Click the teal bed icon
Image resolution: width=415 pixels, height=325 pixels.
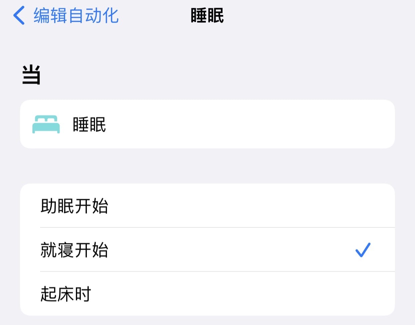coord(46,124)
